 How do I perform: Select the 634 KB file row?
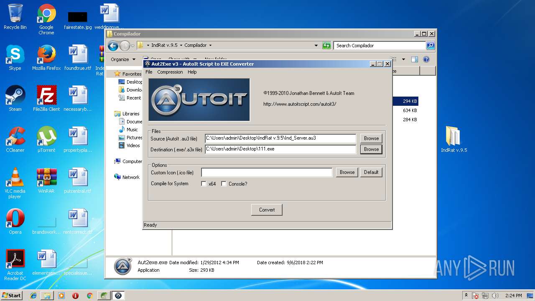[405, 110]
